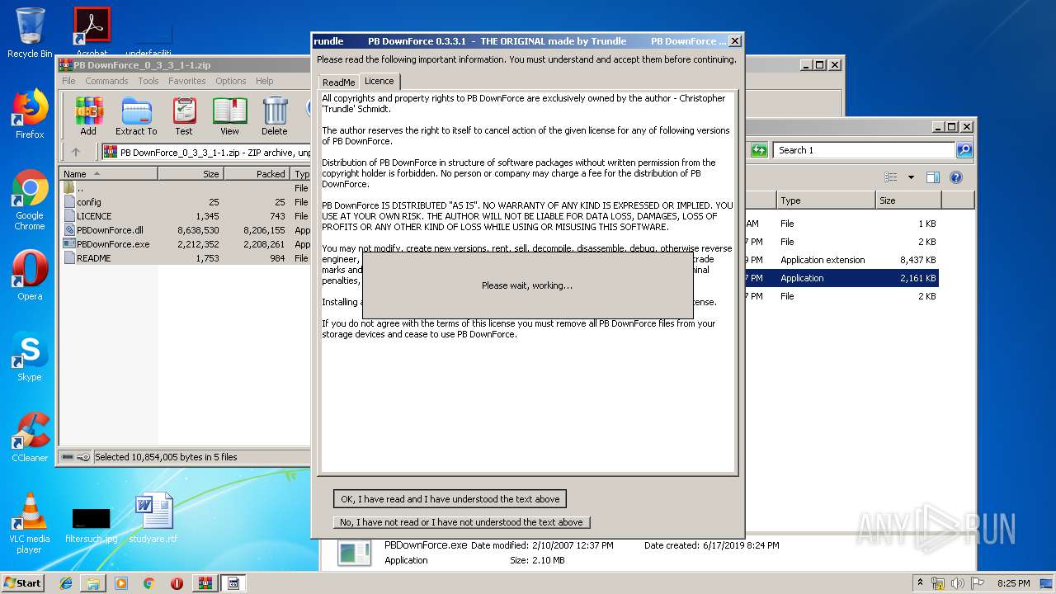The width and height of the screenshot is (1056, 594).
Task: Select the VLC media player desktop icon
Action: point(30,523)
